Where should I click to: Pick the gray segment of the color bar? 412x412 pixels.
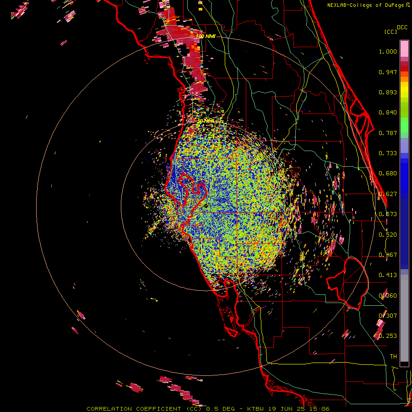[x=404, y=318]
